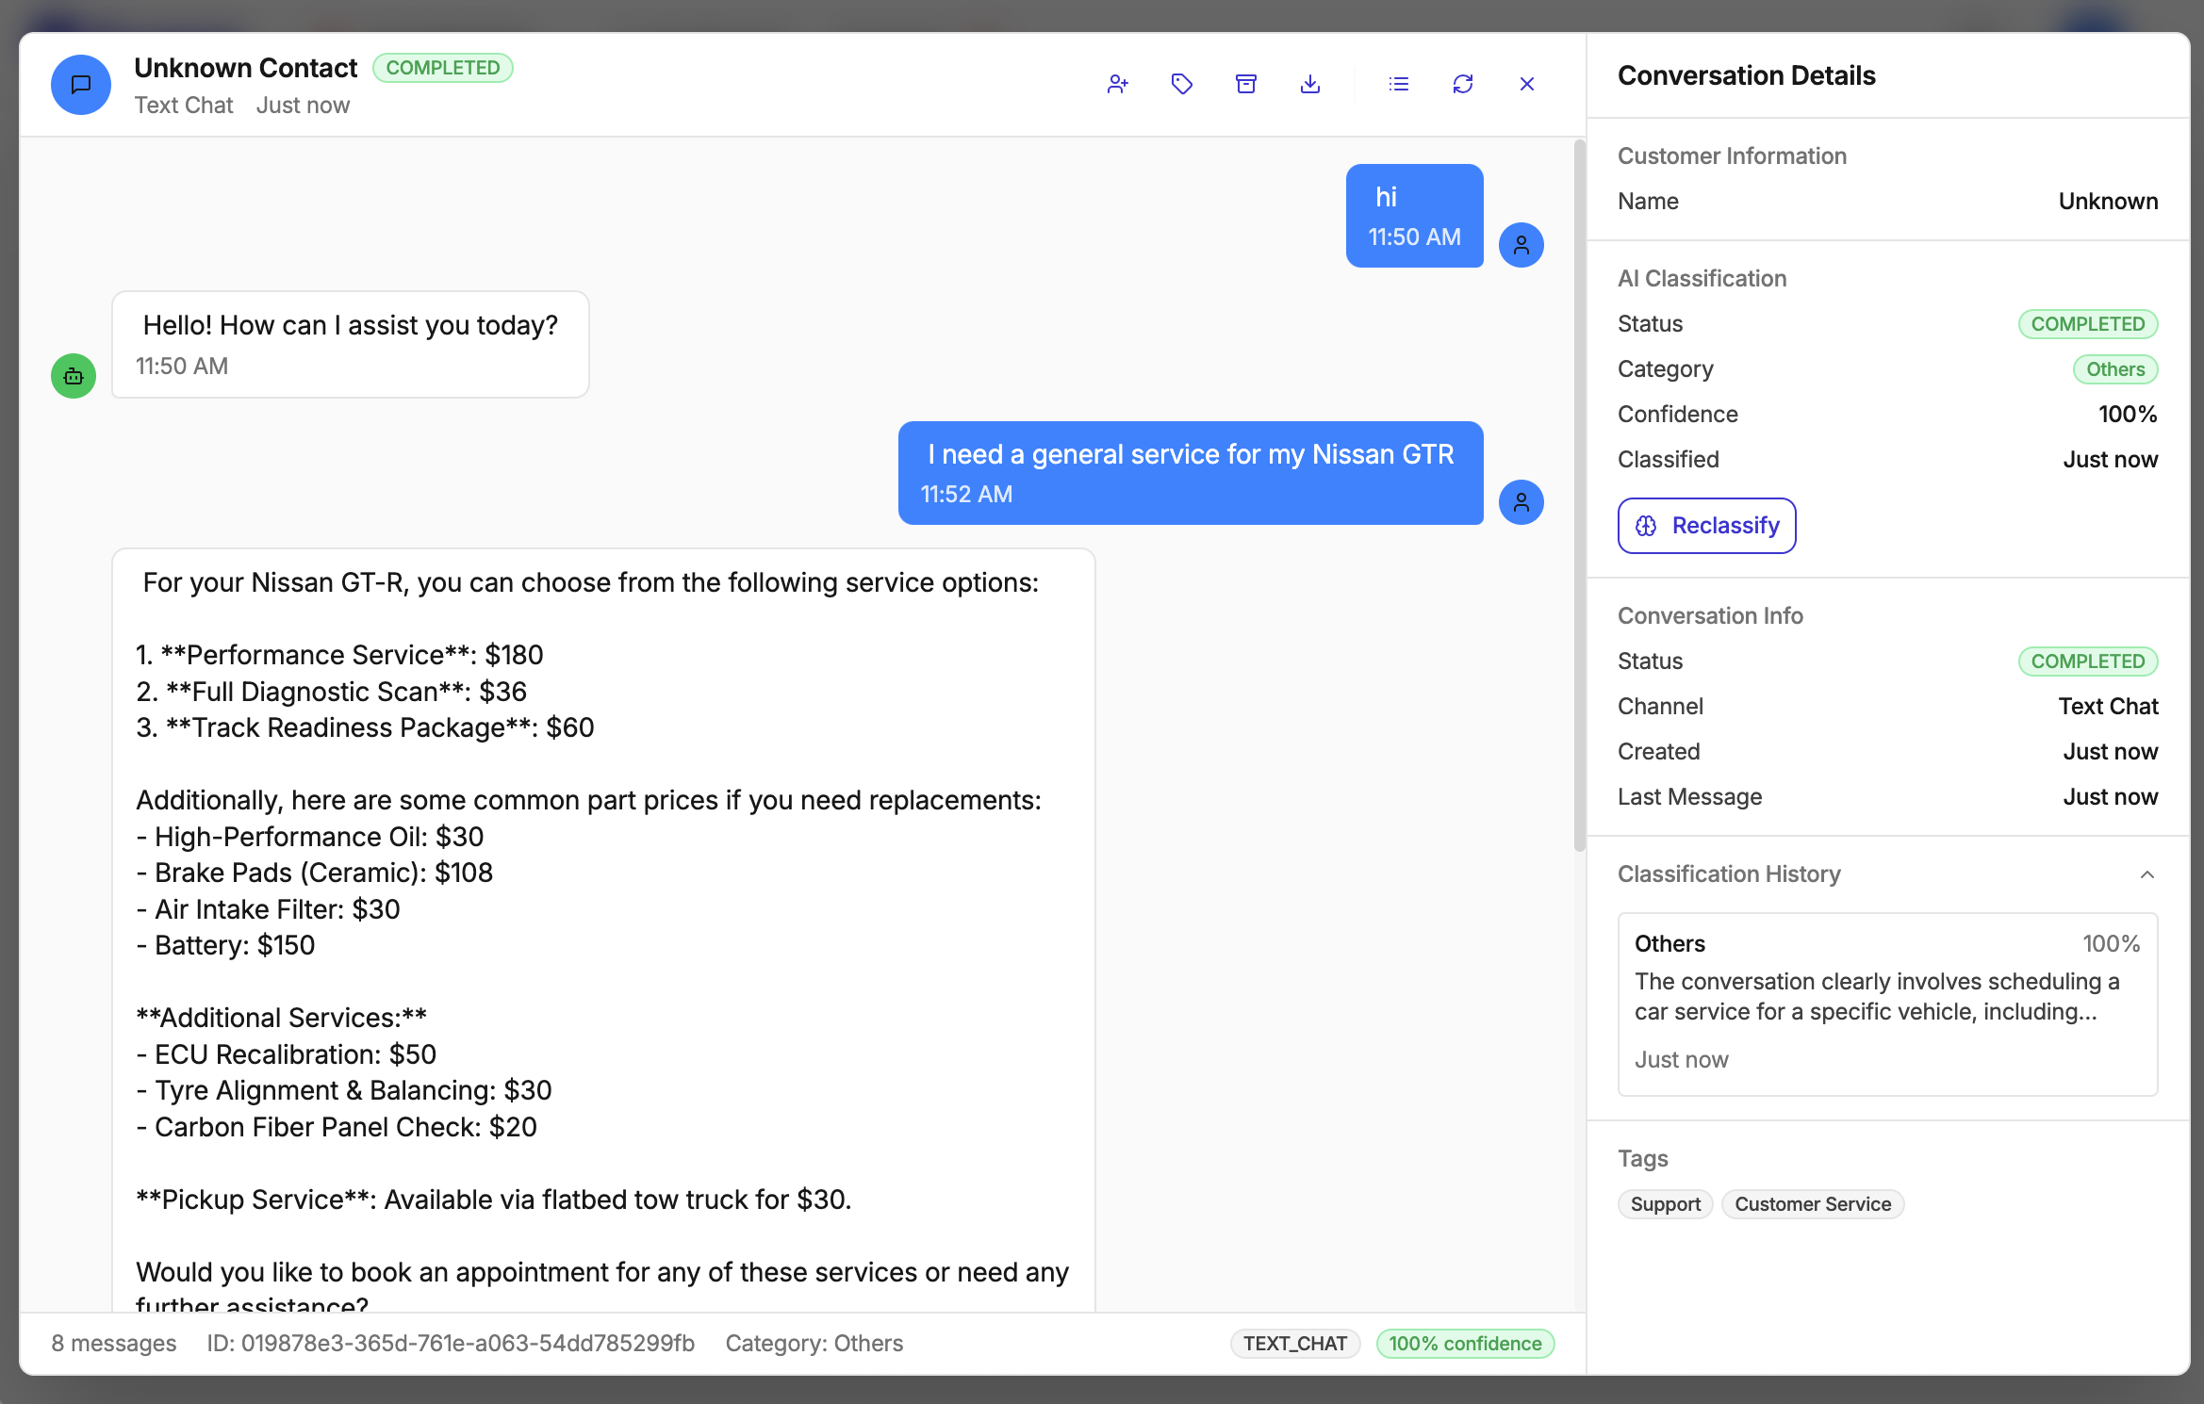Select the Customer Service tag

(1813, 1203)
